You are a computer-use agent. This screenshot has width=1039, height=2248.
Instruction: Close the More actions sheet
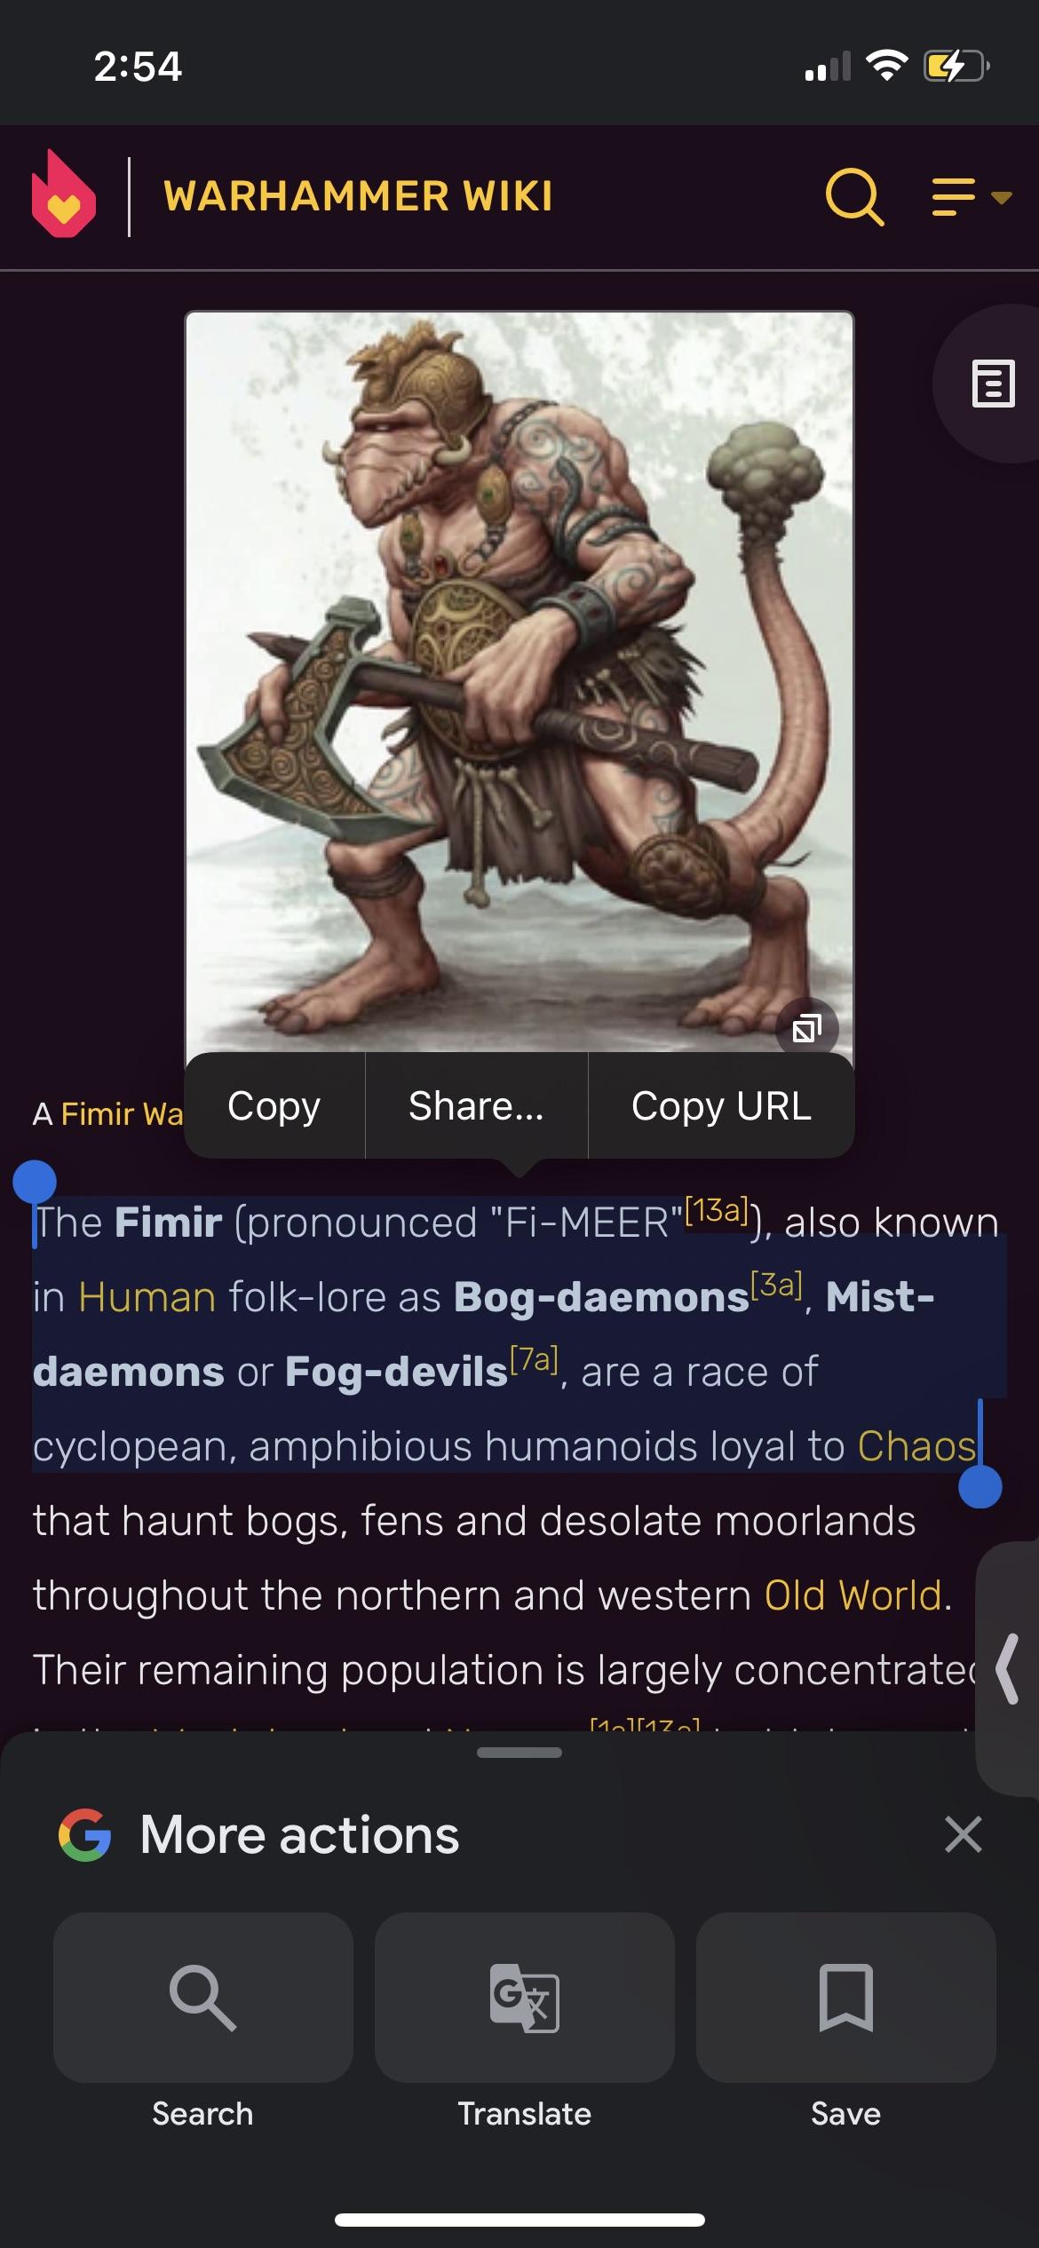[964, 1834]
